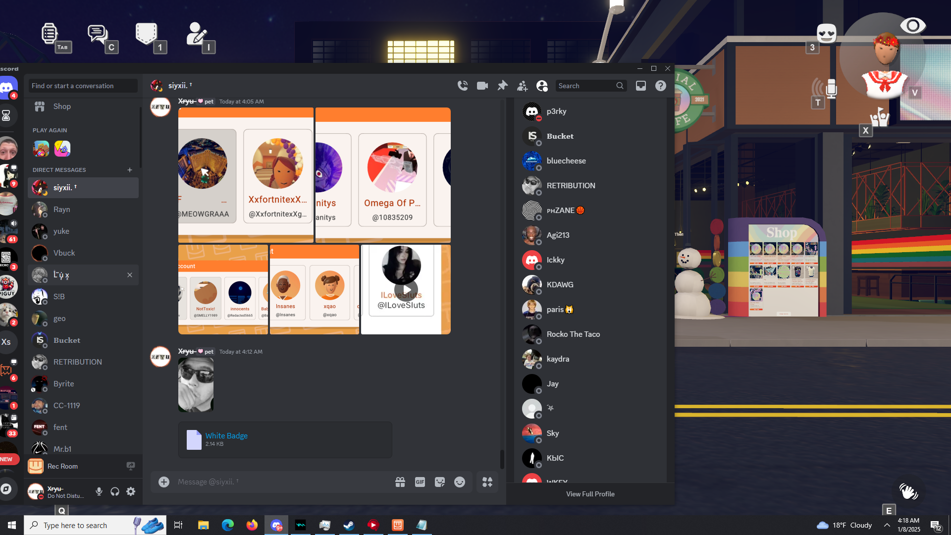
Task: Open the White Badge file link
Action: [226, 435]
